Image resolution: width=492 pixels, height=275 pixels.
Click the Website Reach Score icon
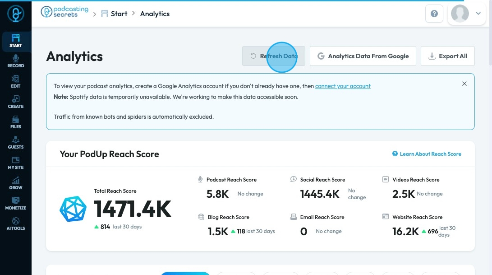385,217
